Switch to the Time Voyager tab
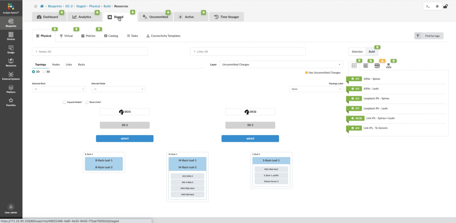Screen dimensions: 456x223 click(226, 17)
